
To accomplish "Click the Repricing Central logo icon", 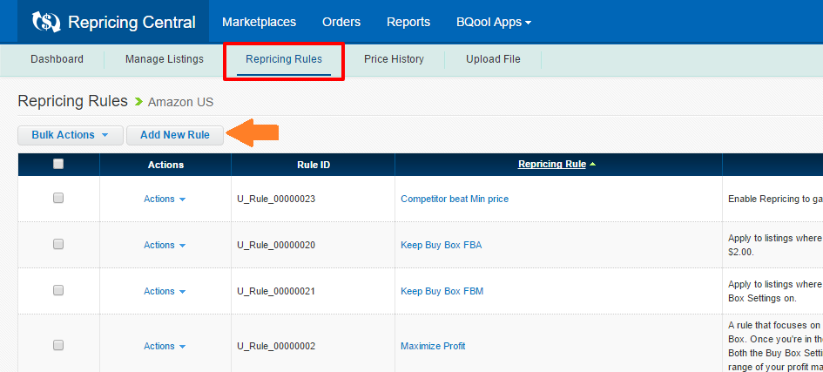I will [x=46, y=22].
